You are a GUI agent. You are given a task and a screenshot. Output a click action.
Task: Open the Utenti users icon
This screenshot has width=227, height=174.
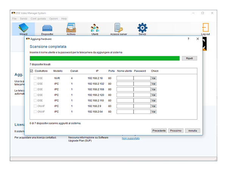[95, 29]
